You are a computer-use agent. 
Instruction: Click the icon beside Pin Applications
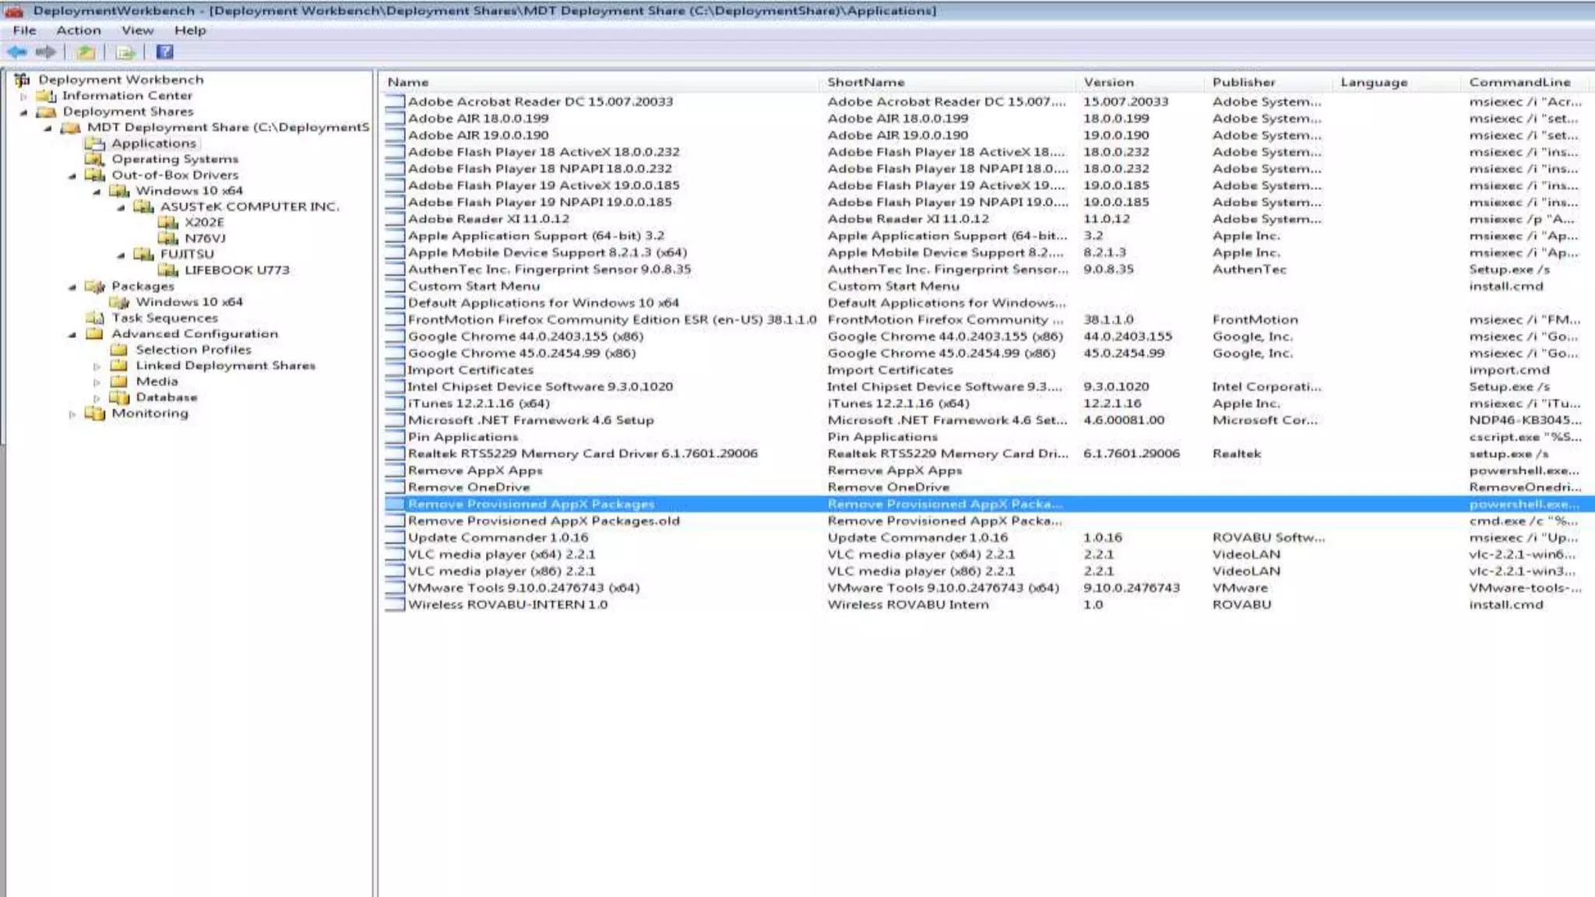click(x=396, y=437)
